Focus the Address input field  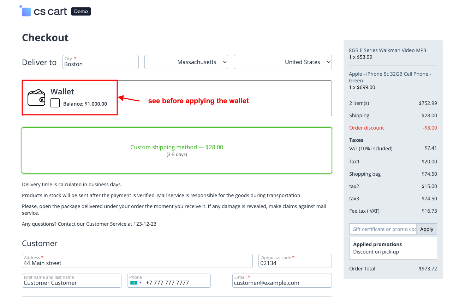(137, 263)
